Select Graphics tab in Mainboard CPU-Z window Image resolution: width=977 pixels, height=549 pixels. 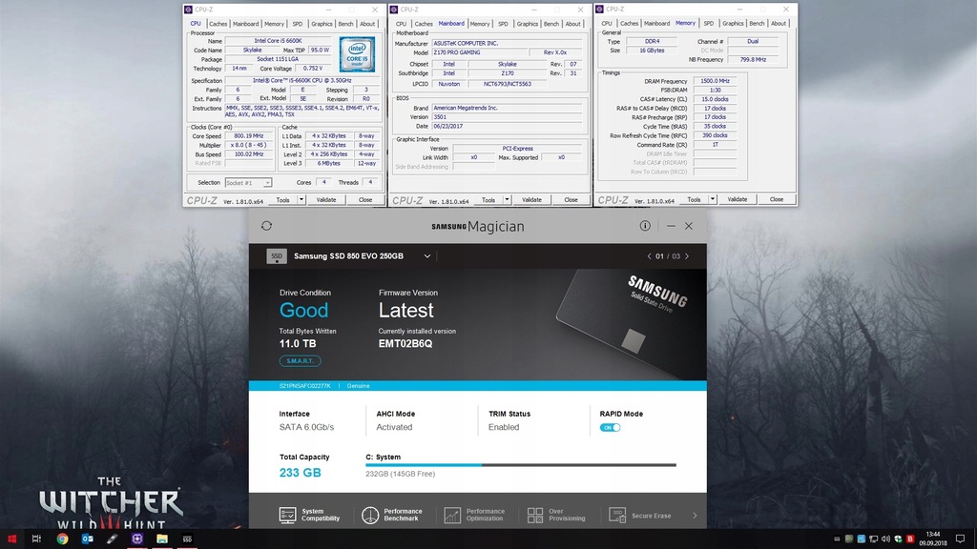pos(527,24)
